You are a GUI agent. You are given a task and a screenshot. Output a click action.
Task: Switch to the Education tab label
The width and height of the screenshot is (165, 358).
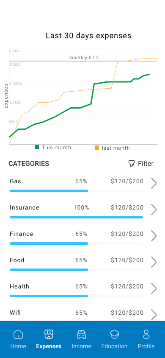(114, 346)
